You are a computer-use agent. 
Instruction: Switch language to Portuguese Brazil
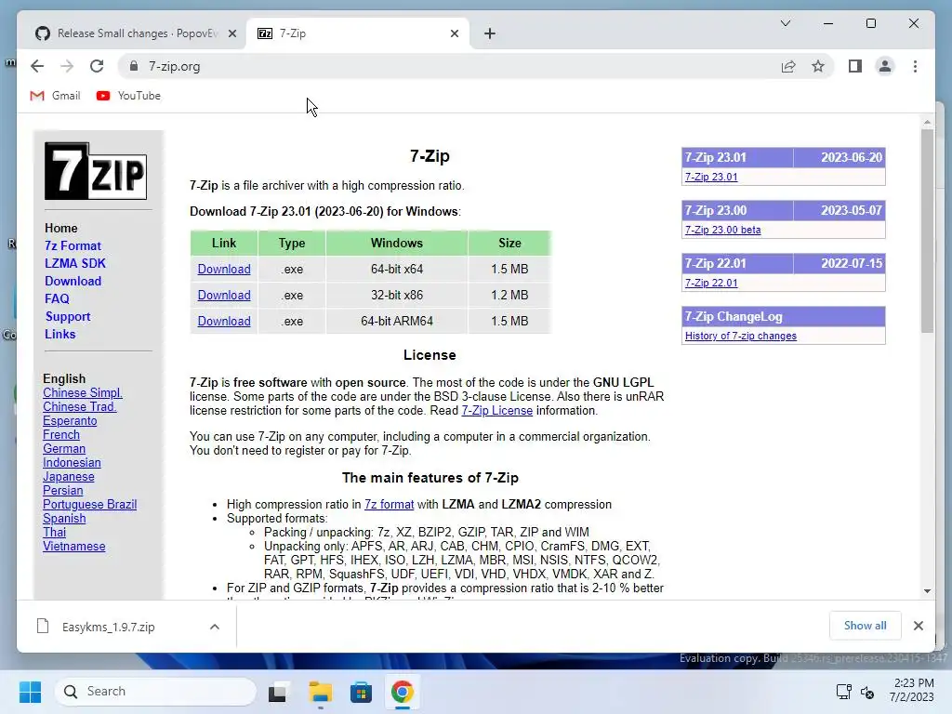tap(90, 505)
